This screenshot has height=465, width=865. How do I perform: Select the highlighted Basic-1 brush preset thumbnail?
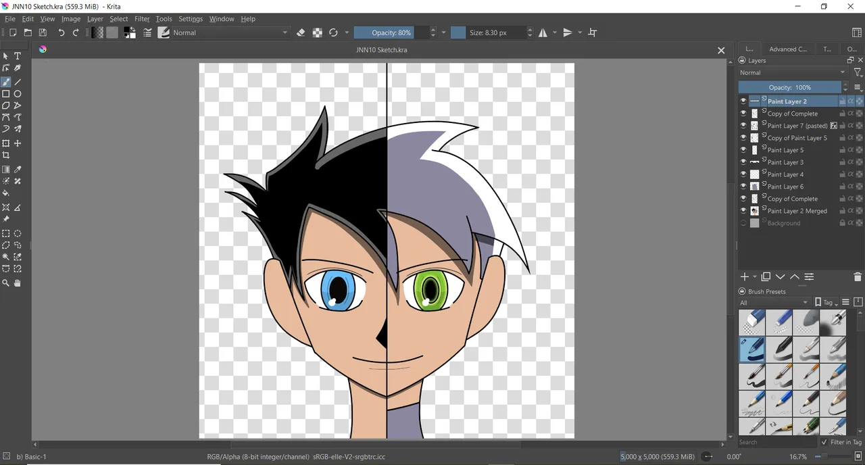point(752,349)
